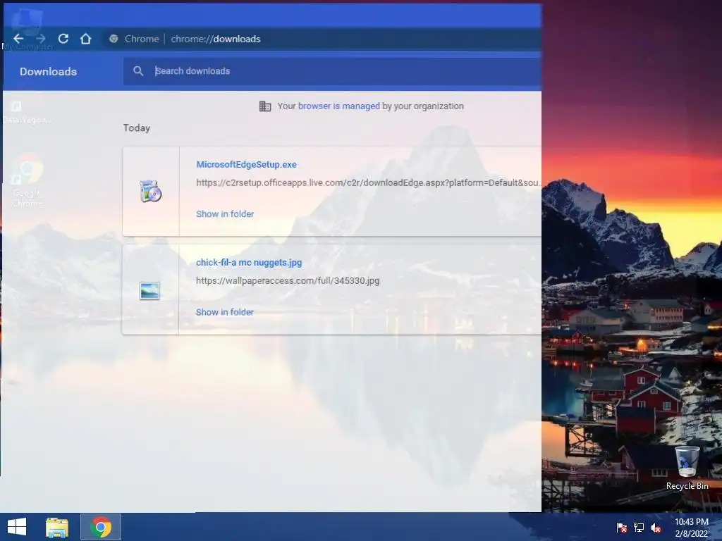
Task: Reload the Chrome downloads page
Action: tap(63, 39)
